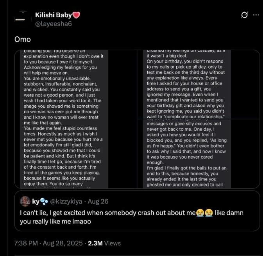This screenshot has width=263, height=256.
Task: Click the heart emoji beside Kilishi Baby
Action: tap(76, 15)
